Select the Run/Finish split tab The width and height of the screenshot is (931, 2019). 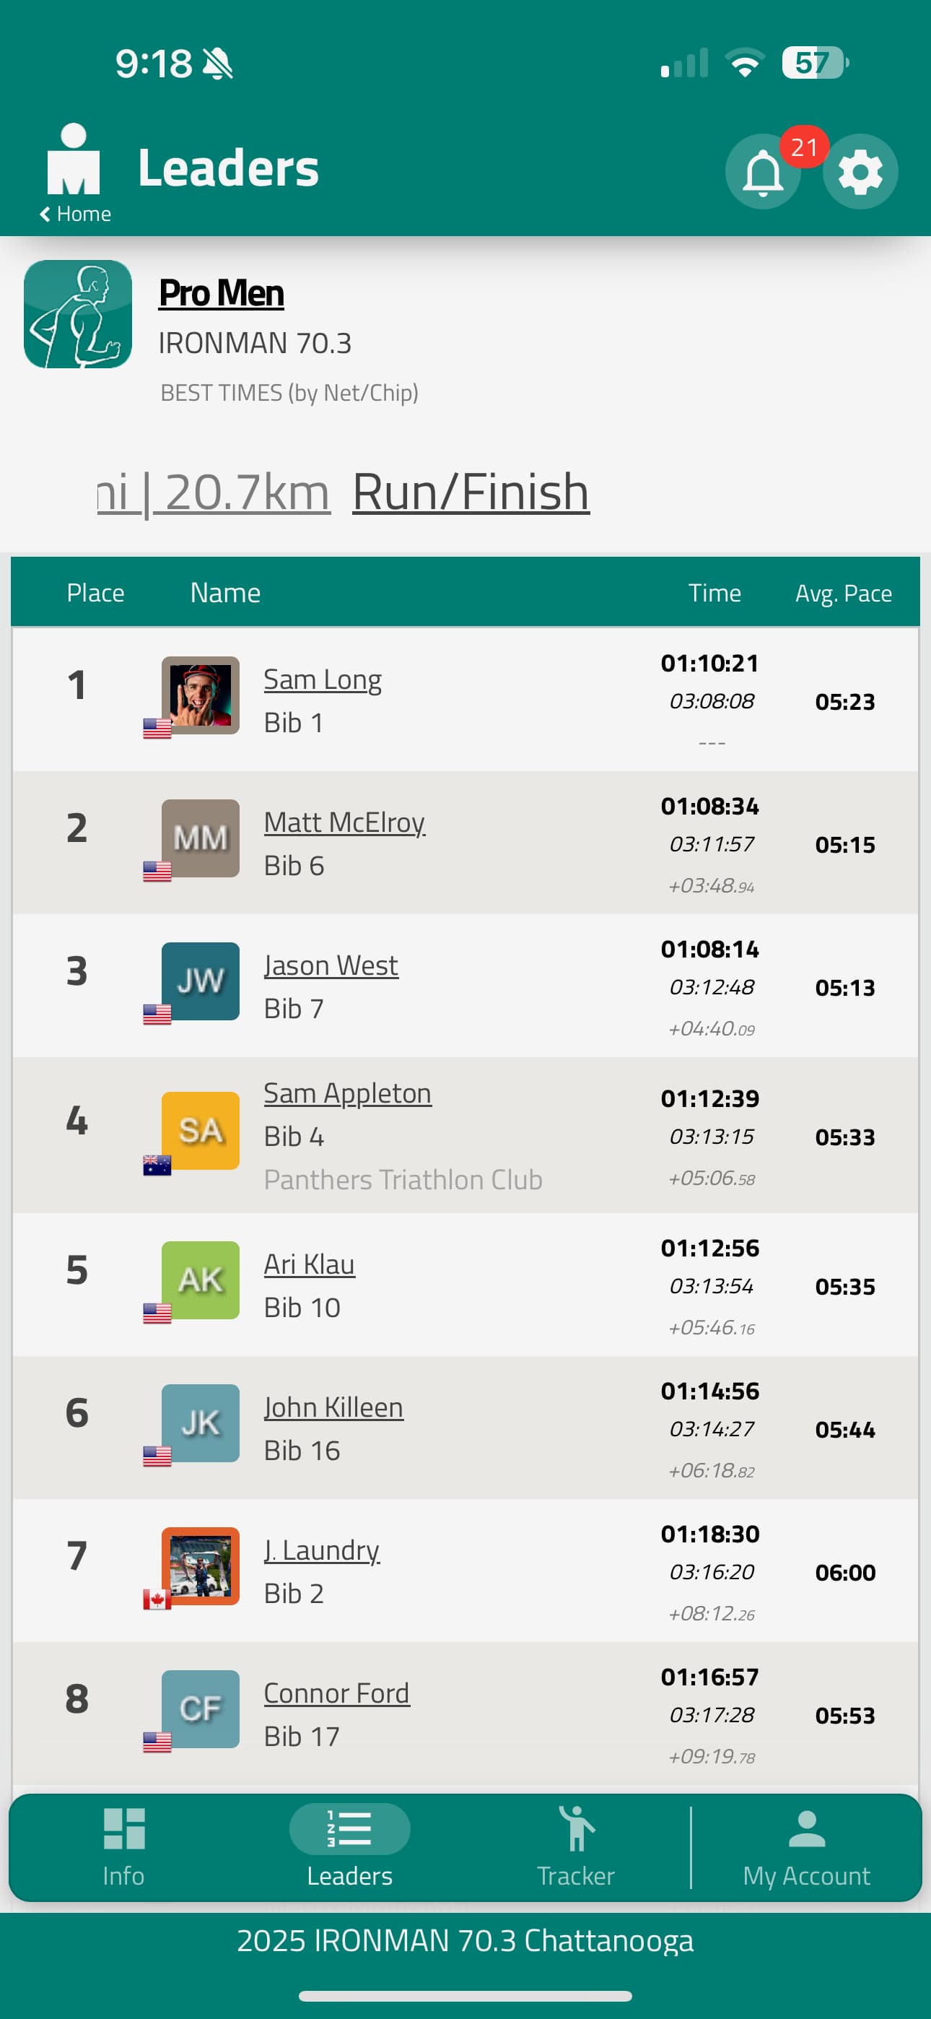coord(471,493)
